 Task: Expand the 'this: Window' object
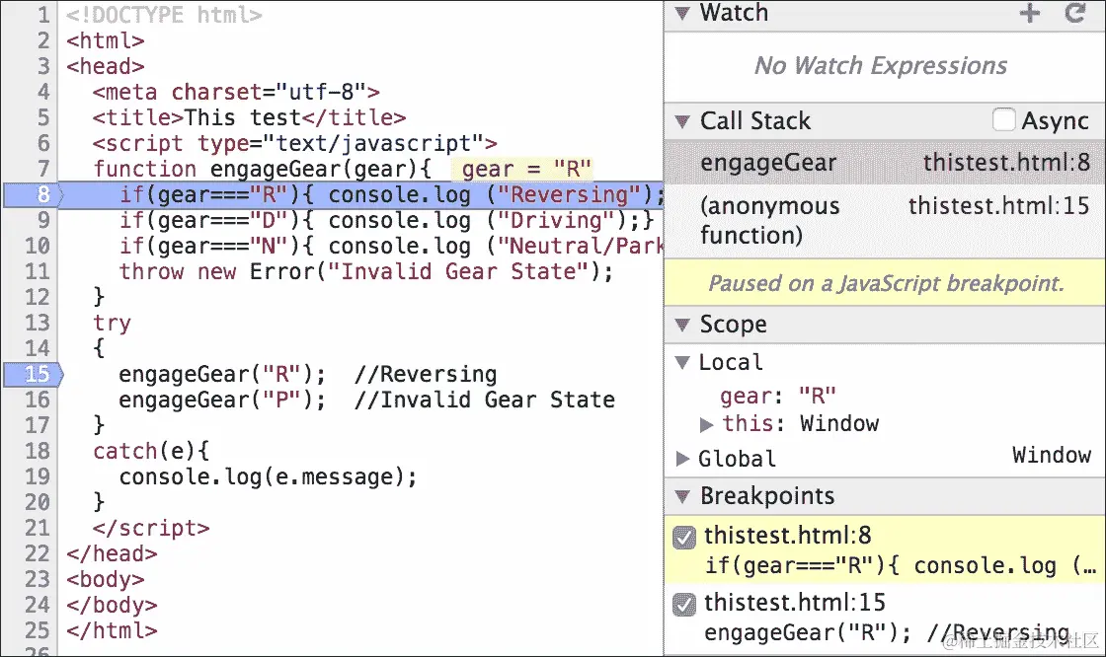[706, 424]
